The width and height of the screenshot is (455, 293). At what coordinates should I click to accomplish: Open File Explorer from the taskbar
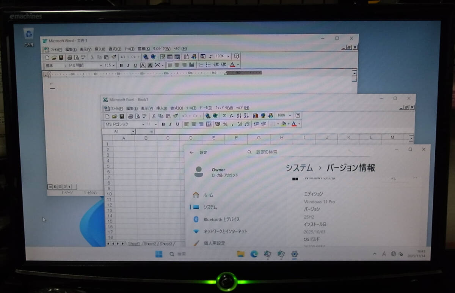point(240,254)
